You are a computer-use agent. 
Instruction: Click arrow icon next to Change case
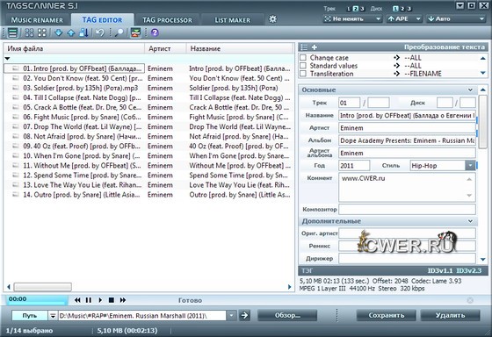[x=396, y=58]
